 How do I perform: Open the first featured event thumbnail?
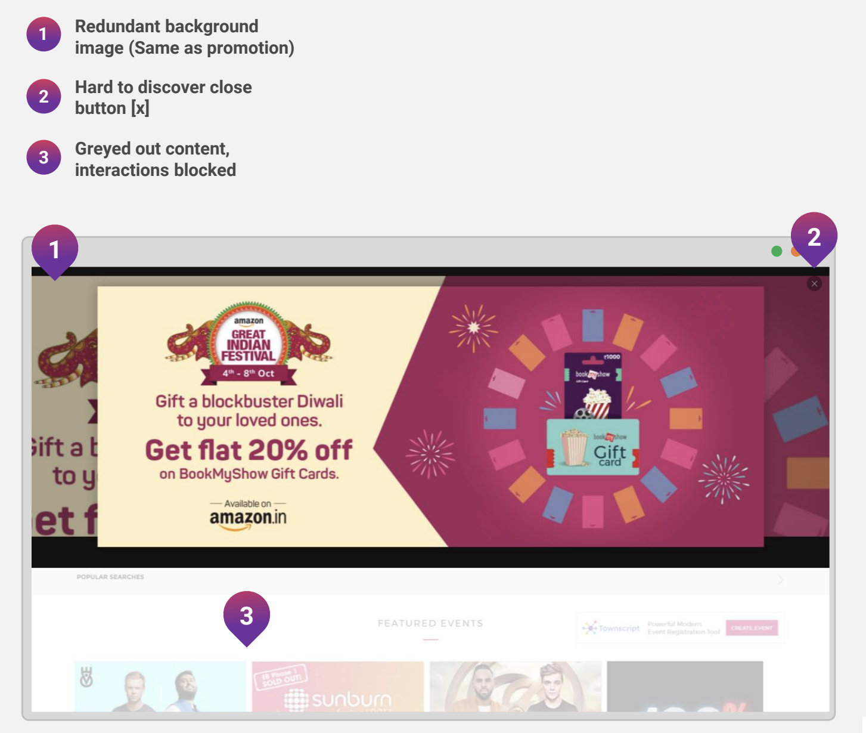click(x=160, y=686)
